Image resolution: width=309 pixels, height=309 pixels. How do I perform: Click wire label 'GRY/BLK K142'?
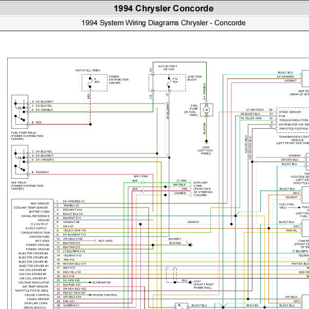click(72, 239)
